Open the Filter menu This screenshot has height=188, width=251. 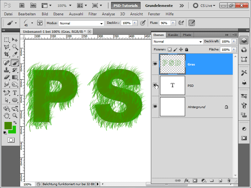pyautogui.click(x=93, y=14)
